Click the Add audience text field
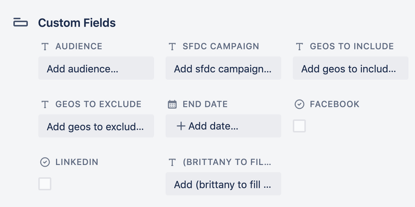 [96, 69]
